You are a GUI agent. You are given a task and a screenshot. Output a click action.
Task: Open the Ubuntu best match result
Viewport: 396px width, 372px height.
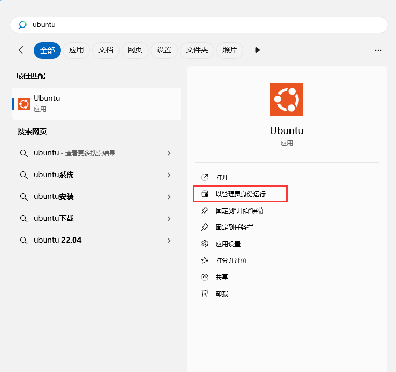pyautogui.click(x=97, y=104)
